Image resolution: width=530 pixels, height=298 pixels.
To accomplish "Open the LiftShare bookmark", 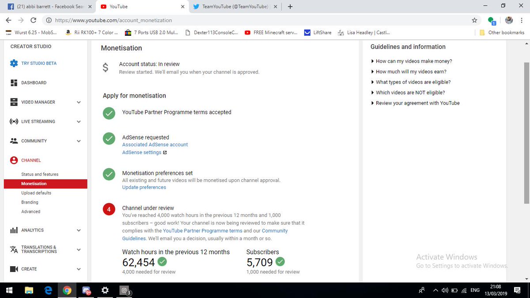I will [318, 32].
